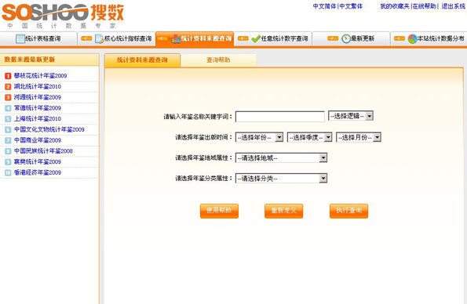This screenshot has width=467, height=304.
Task: Click the NEW badge before 最新更新
Action: (333, 38)
